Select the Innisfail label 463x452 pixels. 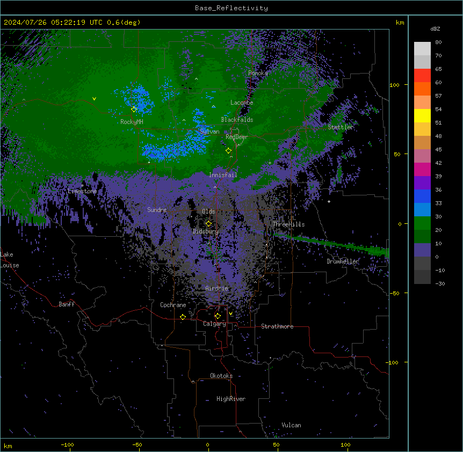click(223, 175)
